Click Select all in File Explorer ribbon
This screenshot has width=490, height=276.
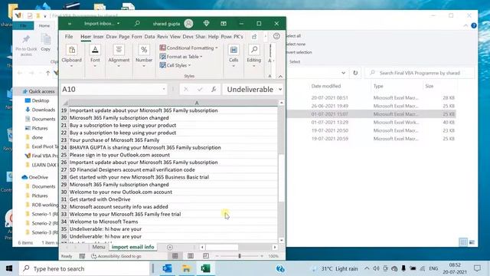pos(293,36)
